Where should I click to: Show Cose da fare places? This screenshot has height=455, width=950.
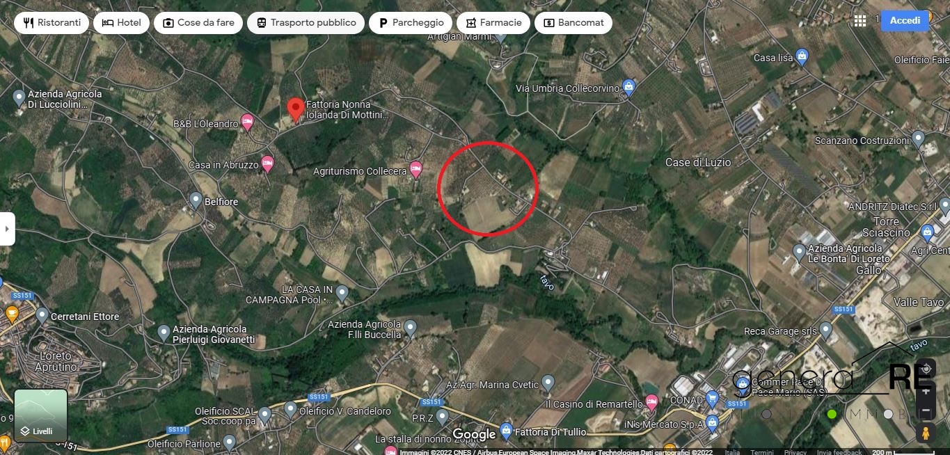click(x=198, y=22)
